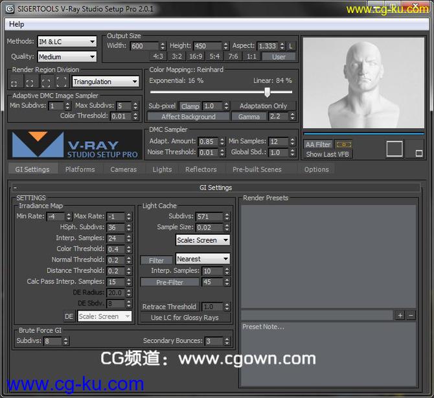Add a render preset with plus button
434x398 pixels.
click(400, 316)
